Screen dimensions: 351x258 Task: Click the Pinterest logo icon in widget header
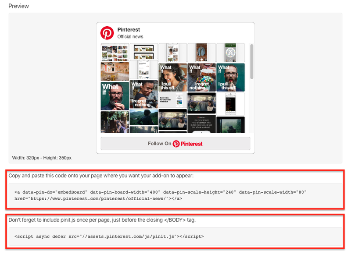point(107,33)
